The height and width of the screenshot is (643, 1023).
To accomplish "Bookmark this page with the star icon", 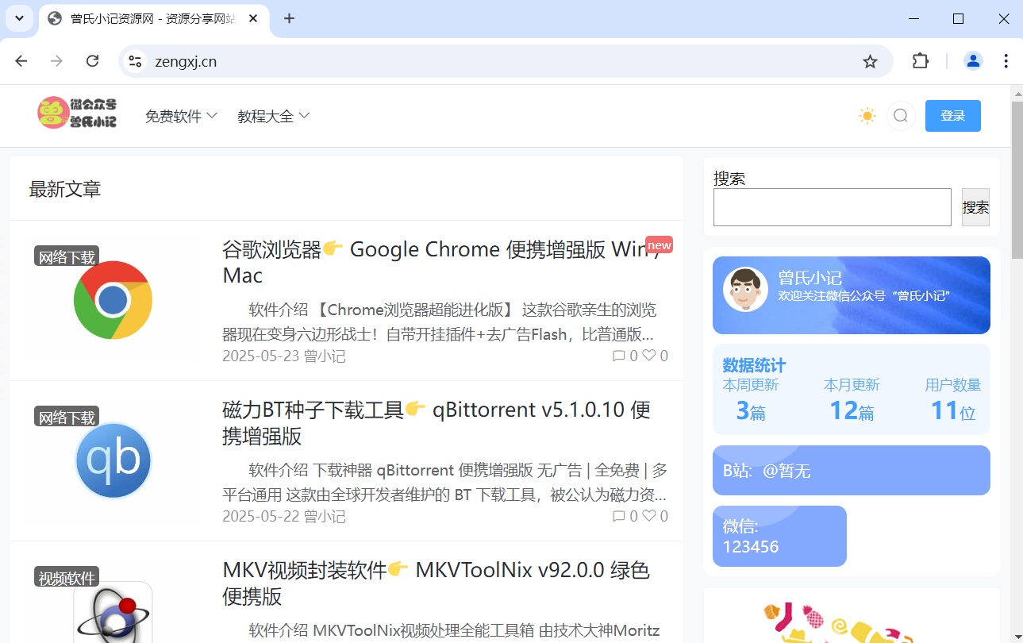I will (871, 61).
